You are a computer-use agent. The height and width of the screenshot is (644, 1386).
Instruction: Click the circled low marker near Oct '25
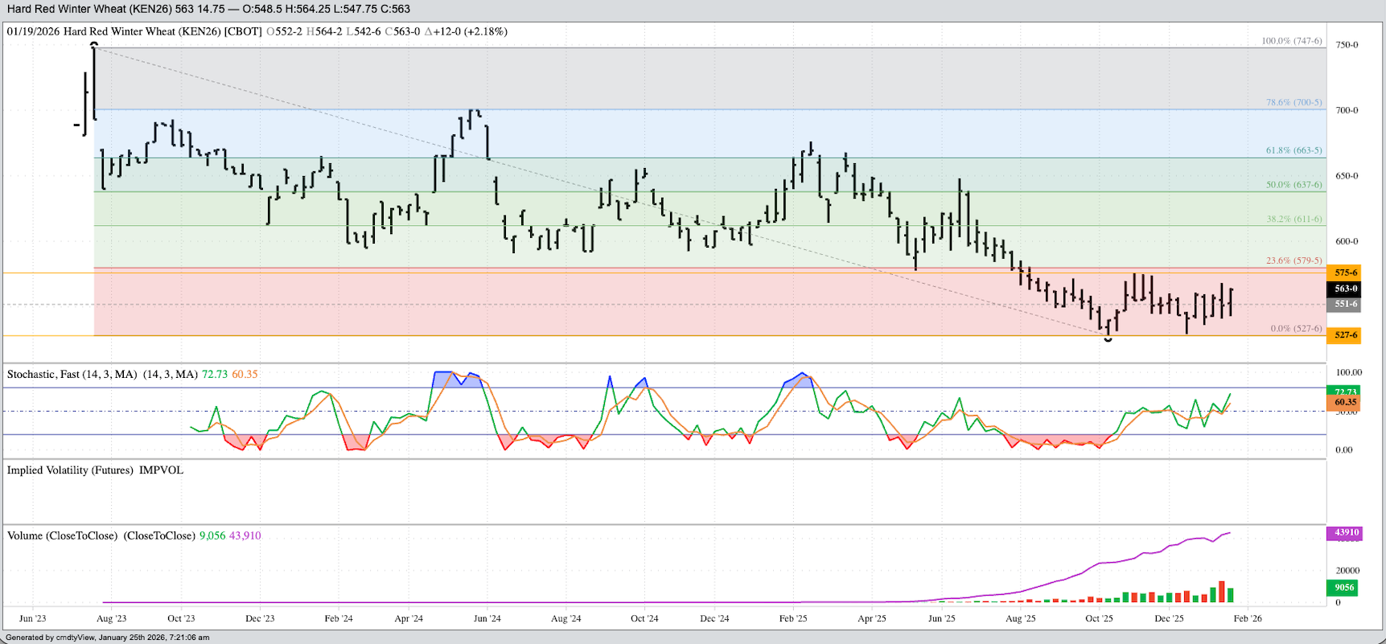point(1108,339)
